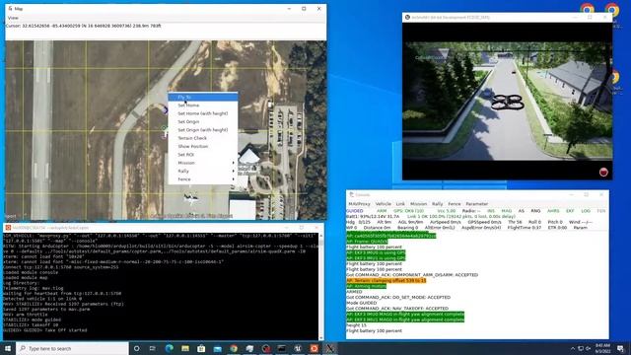
Task: Open the clock and date flyout
Action: click(602, 348)
